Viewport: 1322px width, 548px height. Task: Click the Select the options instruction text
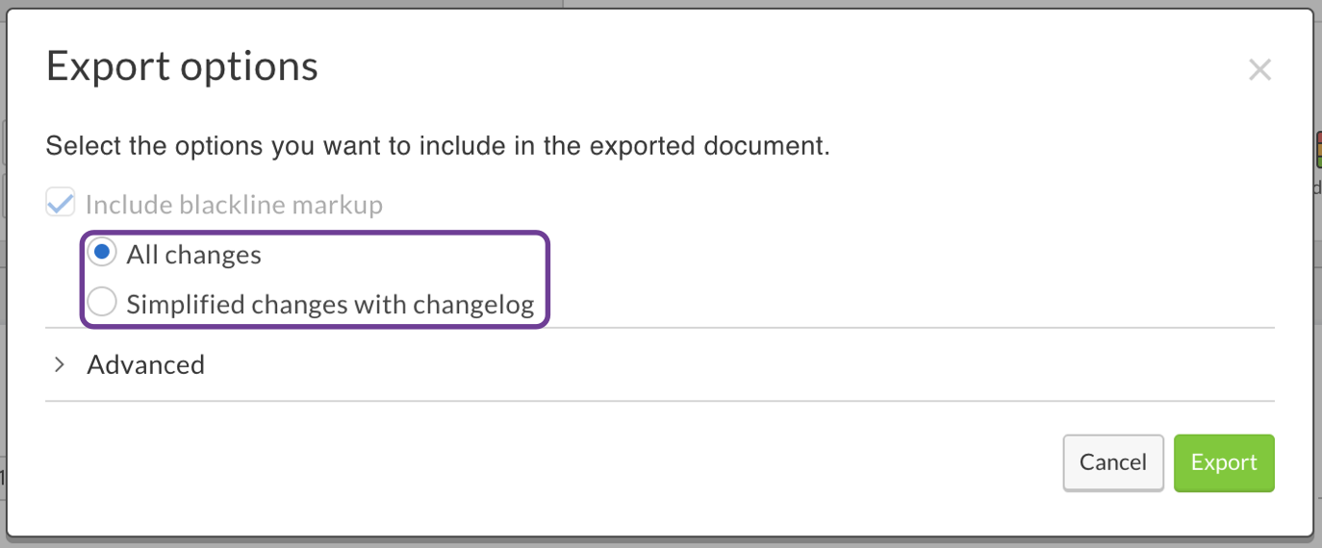coord(438,147)
